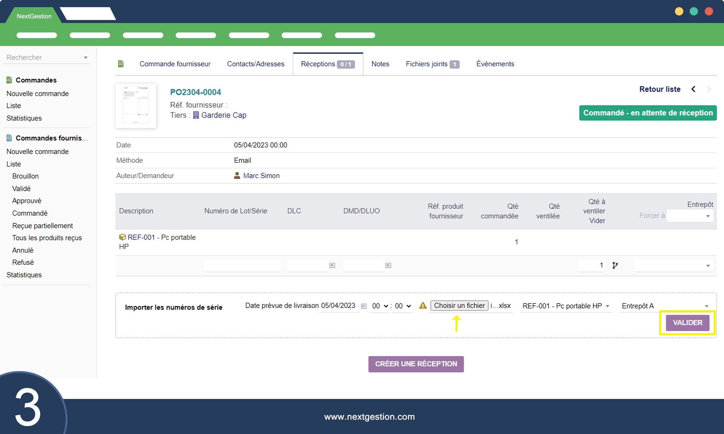
Task: Expand the REF-001 product selector dropdown
Action: click(x=566, y=306)
